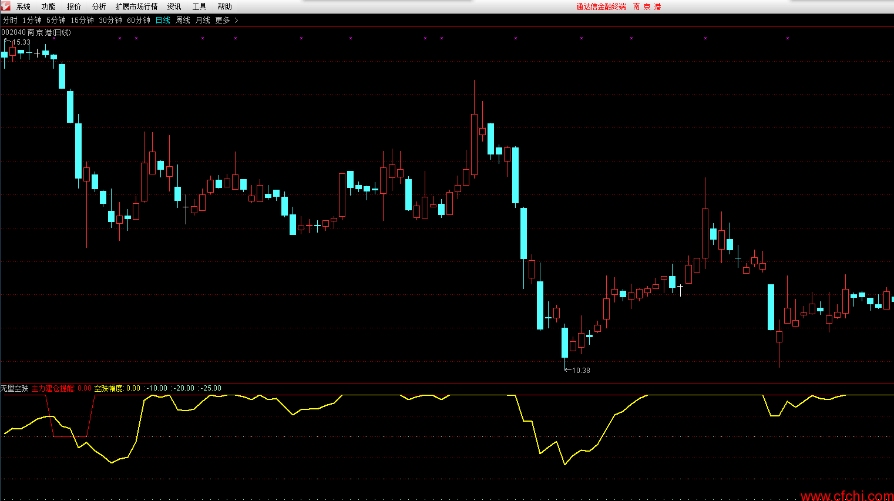Click the 通达信金融终端 title text

click(x=601, y=6)
